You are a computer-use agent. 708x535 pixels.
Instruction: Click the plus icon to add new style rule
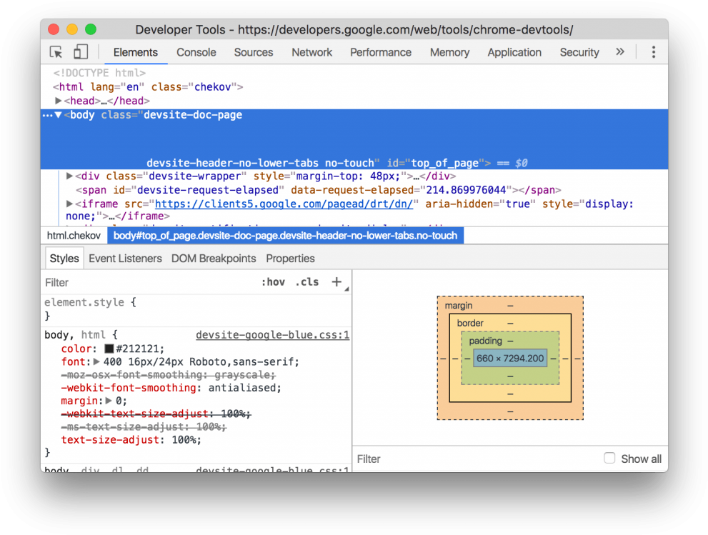[336, 281]
